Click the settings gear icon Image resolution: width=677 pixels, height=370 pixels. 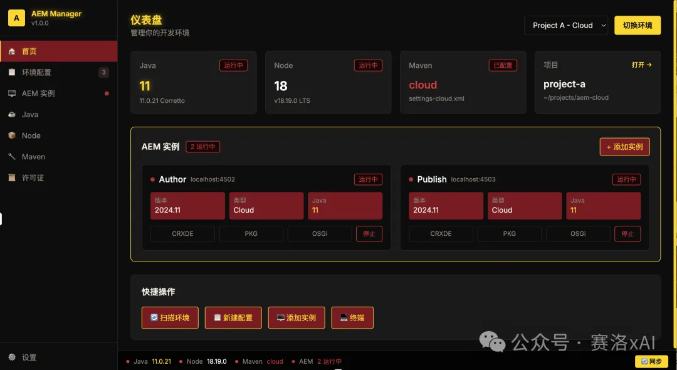coord(12,357)
